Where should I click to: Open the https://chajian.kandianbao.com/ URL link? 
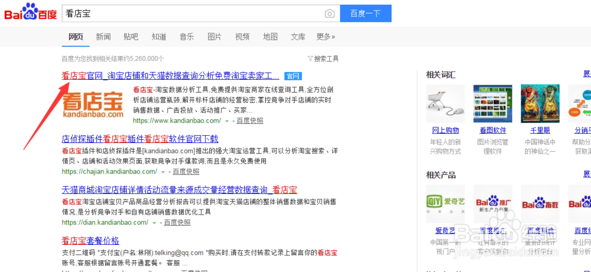109,172
